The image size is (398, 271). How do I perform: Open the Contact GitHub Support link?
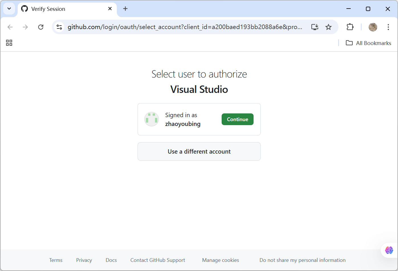point(158,260)
